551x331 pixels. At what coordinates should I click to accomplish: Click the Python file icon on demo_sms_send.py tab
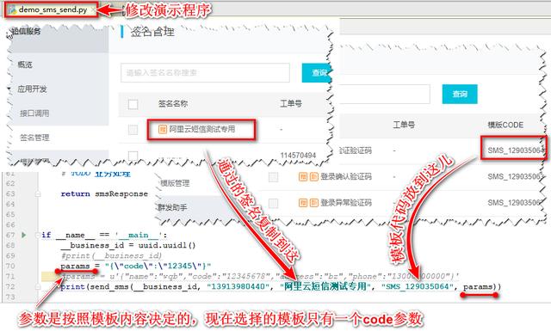(12, 10)
